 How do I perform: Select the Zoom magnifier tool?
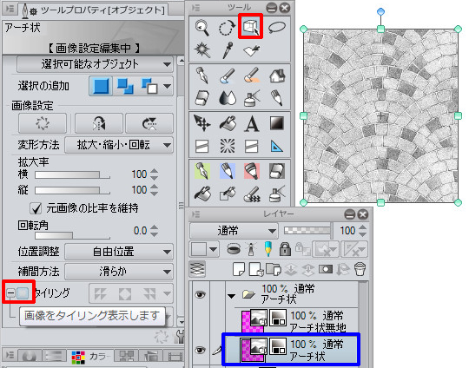click(202, 27)
